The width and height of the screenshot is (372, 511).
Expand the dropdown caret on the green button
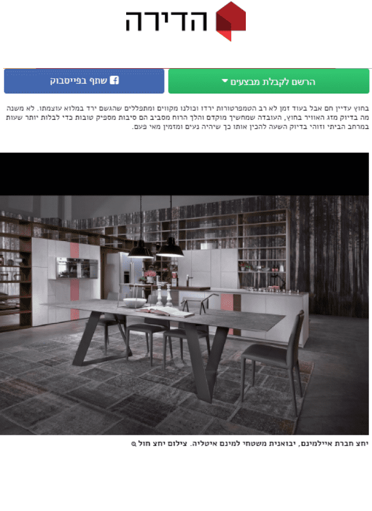pos(225,81)
